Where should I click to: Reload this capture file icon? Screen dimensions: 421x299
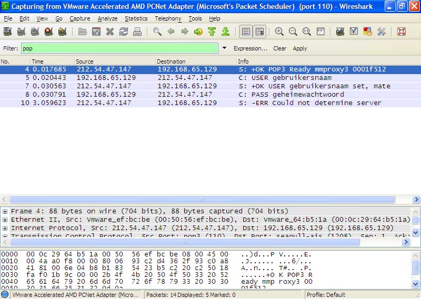click(124, 32)
